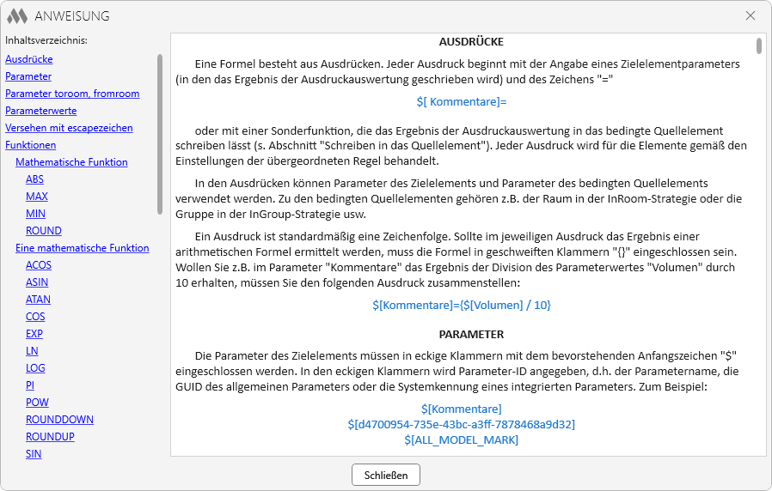Jump to the Parameter section link
The image size is (772, 491).
[x=28, y=76]
